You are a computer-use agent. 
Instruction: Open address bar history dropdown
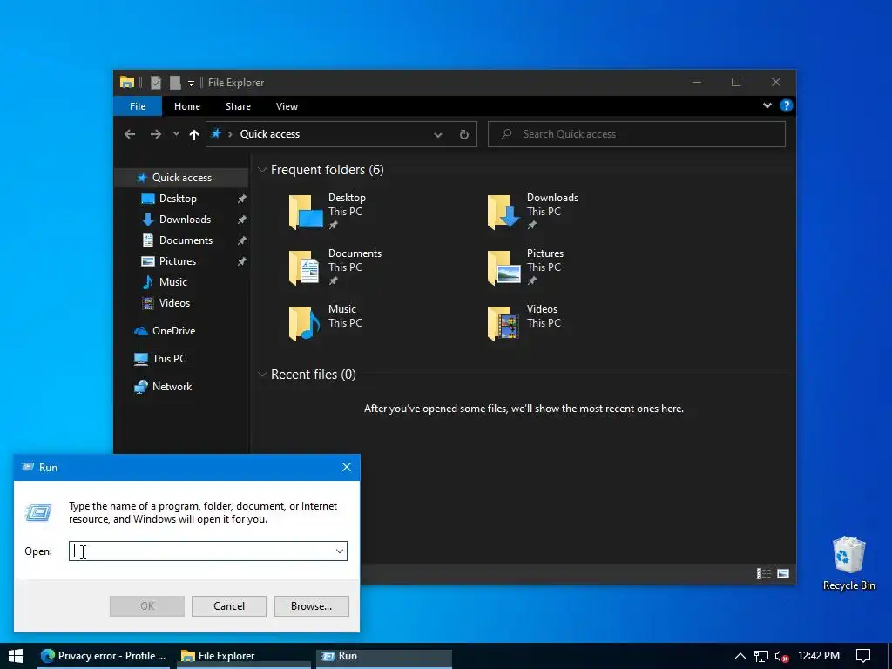437,135
